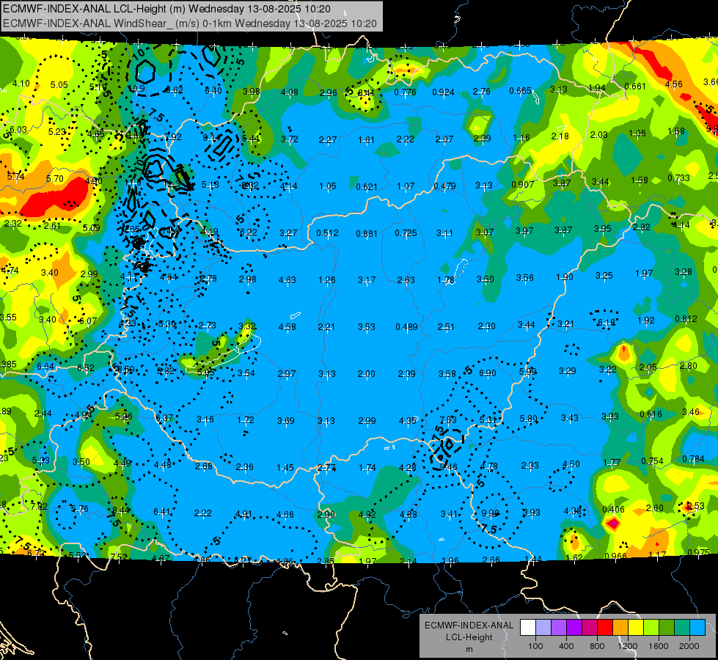Click the wind shear value 5.05
The width and height of the screenshot is (718, 660).
pyautogui.click(x=59, y=85)
